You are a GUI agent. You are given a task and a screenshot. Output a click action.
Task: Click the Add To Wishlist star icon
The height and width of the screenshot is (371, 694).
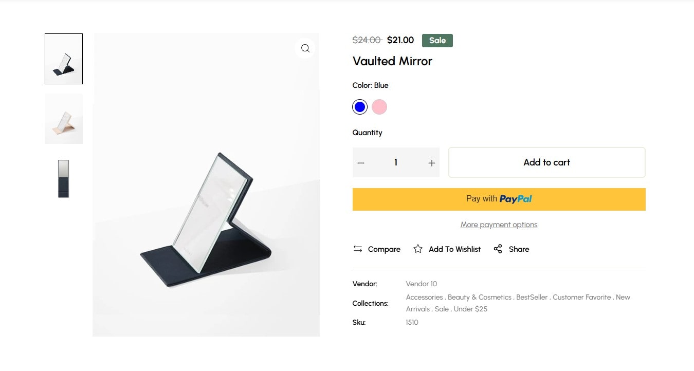click(x=418, y=249)
